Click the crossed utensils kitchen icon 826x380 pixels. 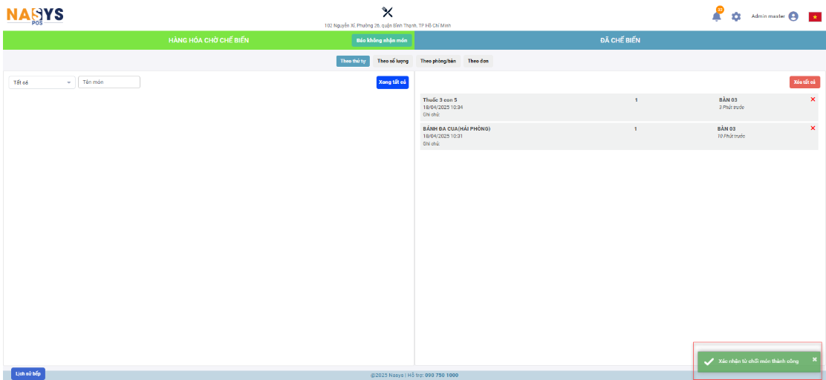[x=387, y=12]
